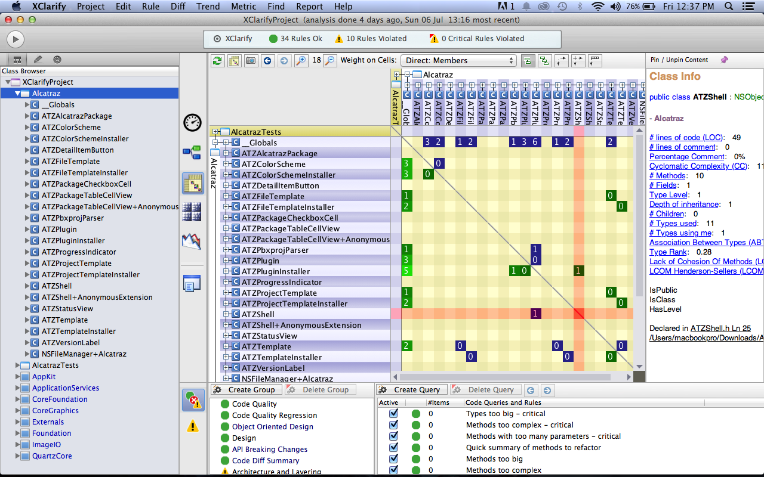Uncheck Active for Quick summary of methods to refactor

(x=393, y=447)
